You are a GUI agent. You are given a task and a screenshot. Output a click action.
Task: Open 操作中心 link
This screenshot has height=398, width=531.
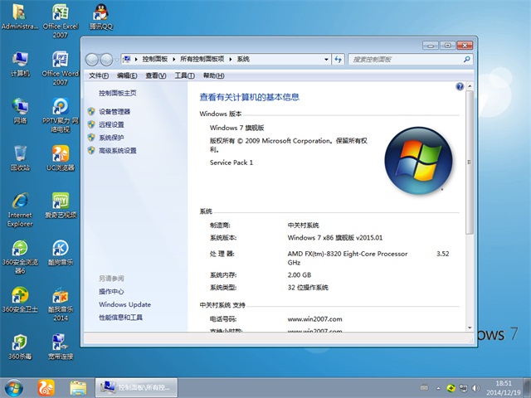[111, 291]
